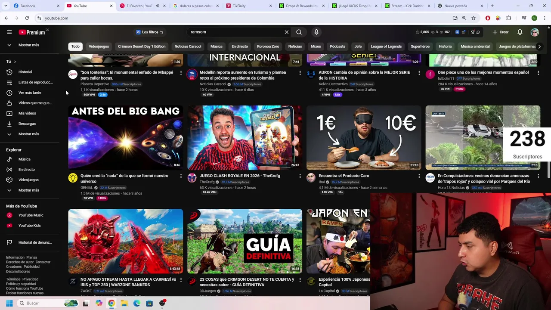The width and height of the screenshot is (551, 310).
Task: Open the YouTube hamburger guide menu
Action: pyautogui.click(x=9, y=32)
